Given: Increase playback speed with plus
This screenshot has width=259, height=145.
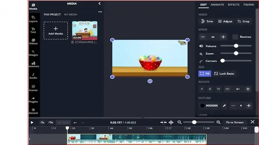Looking at the screenshot, I should [223, 37].
